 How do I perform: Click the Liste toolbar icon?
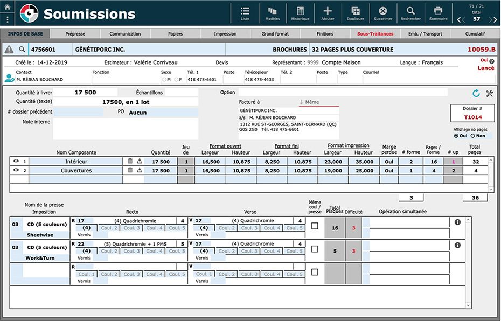click(245, 13)
